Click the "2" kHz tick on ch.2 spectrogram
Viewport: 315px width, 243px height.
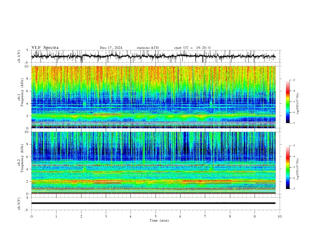[x=28, y=181]
